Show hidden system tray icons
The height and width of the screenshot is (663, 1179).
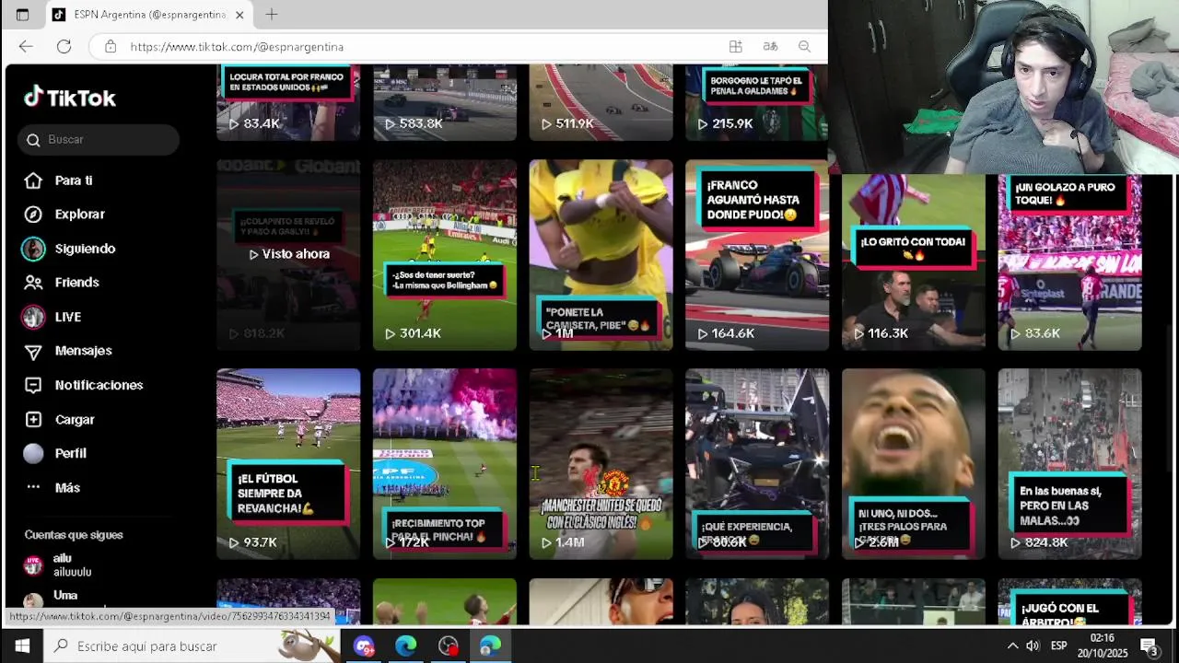pyautogui.click(x=1012, y=646)
